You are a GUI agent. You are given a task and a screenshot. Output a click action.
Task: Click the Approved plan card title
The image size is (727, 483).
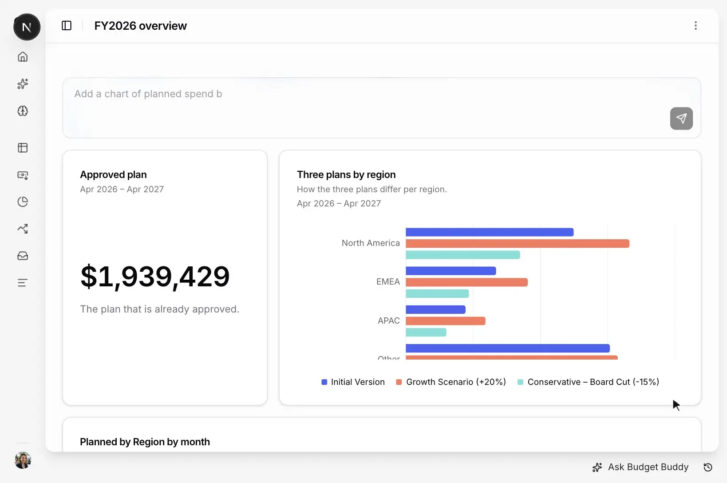pos(113,174)
